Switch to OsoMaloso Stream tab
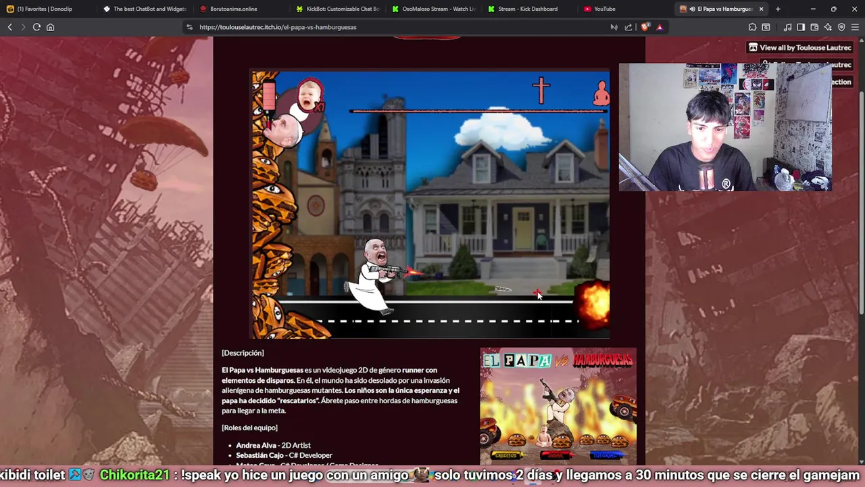 tap(435, 9)
